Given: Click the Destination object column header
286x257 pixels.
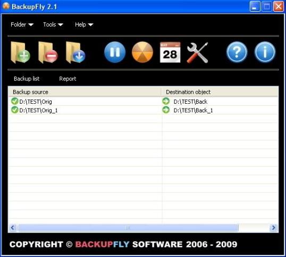Looking at the screenshot, I should 220,92.
